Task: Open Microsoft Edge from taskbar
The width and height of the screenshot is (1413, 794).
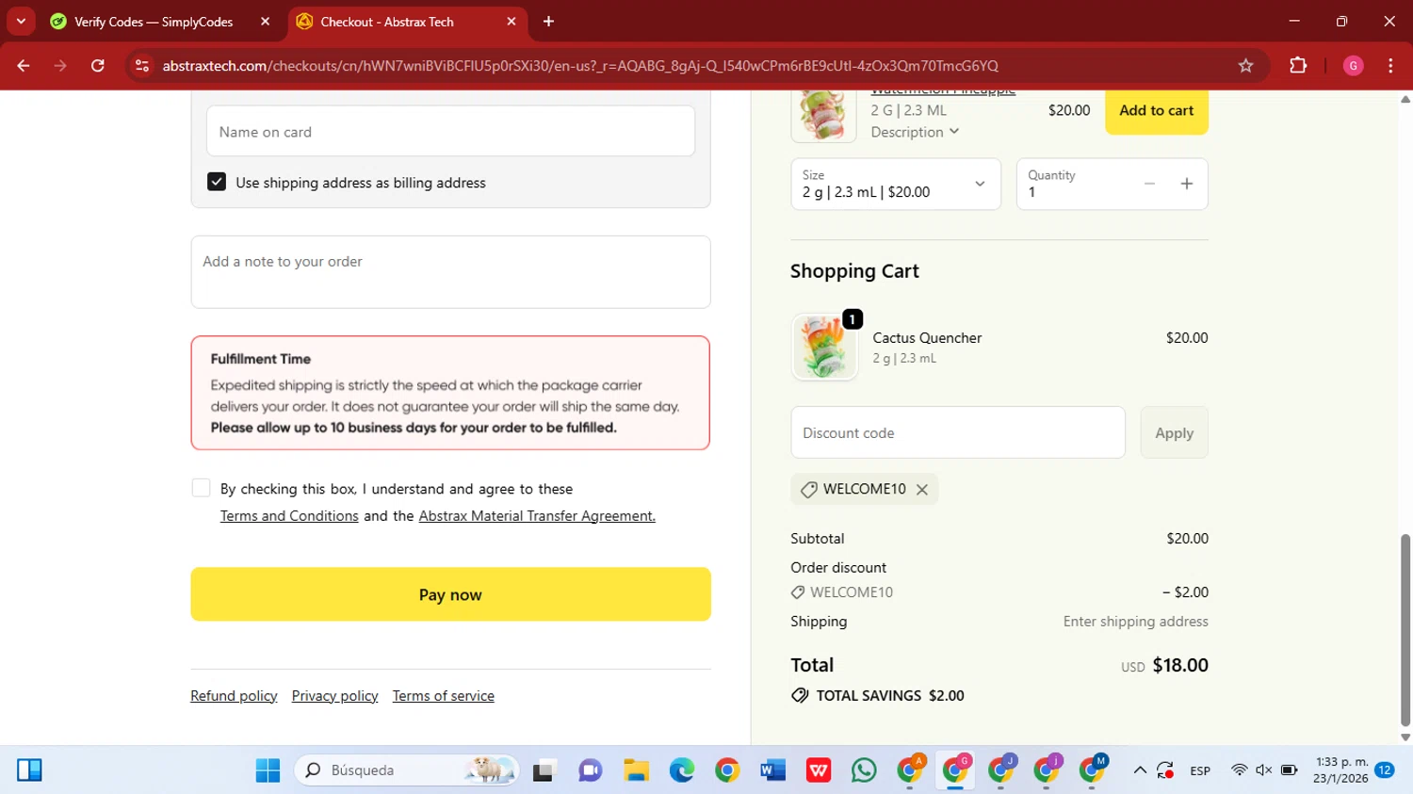Action: pos(681,770)
